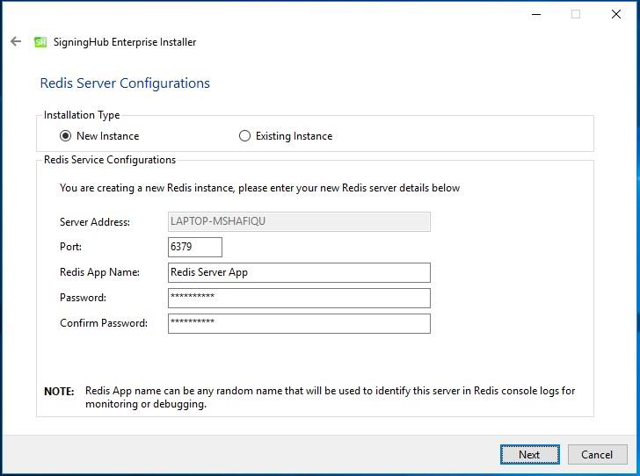
Task: Click the Redis Service Configurations group label
Action: click(x=110, y=160)
